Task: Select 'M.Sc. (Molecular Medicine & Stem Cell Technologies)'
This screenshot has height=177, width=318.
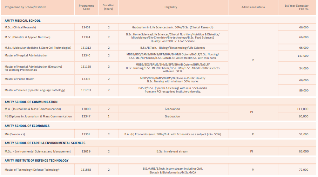Action: coord(38,48)
